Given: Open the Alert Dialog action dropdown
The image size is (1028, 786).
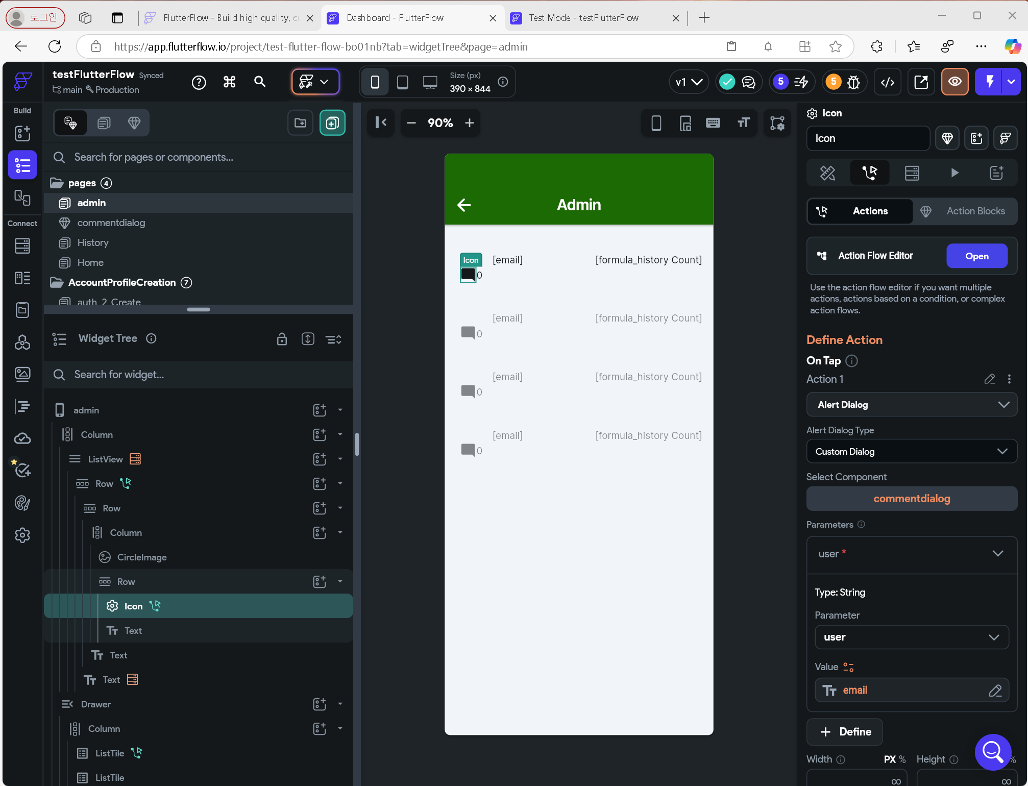Looking at the screenshot, I should (x=912, y=405).
